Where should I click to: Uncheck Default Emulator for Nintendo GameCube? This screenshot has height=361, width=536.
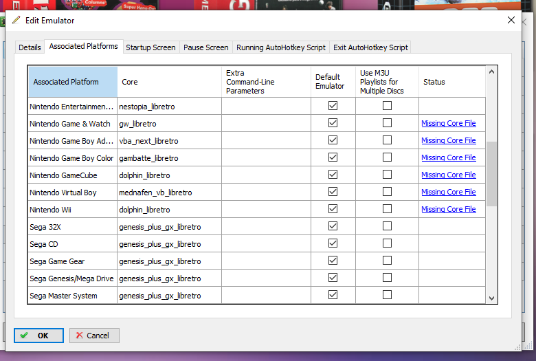coord(333,175)
